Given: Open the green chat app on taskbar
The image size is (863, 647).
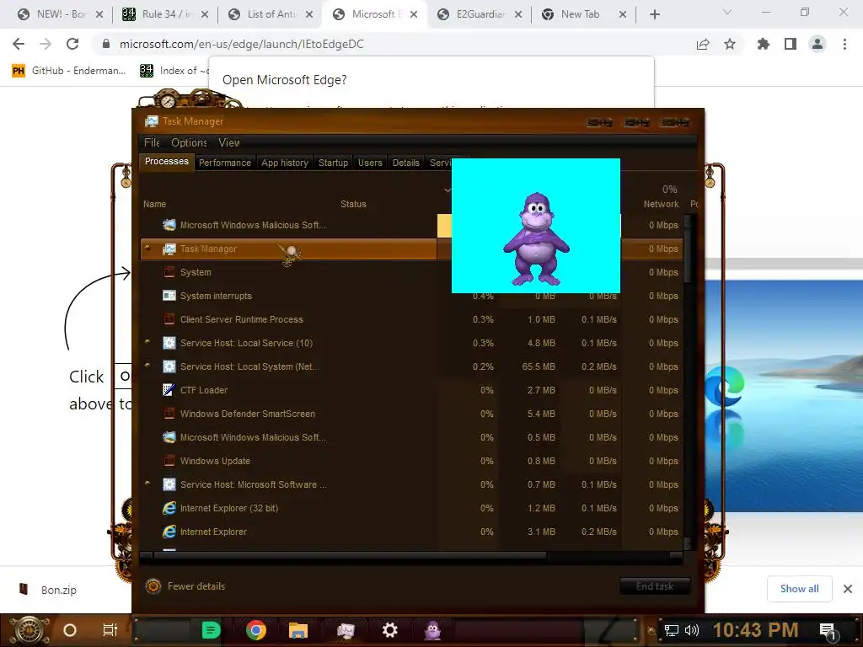Looking at the screenshot, I should pos(211,630).
